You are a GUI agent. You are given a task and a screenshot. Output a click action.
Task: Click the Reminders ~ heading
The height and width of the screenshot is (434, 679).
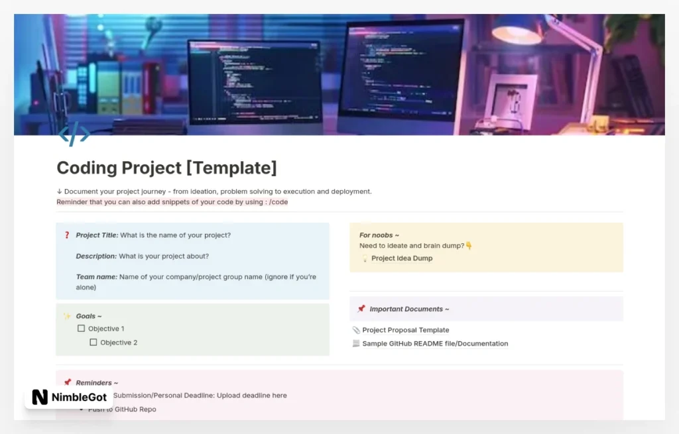point(97,382)
